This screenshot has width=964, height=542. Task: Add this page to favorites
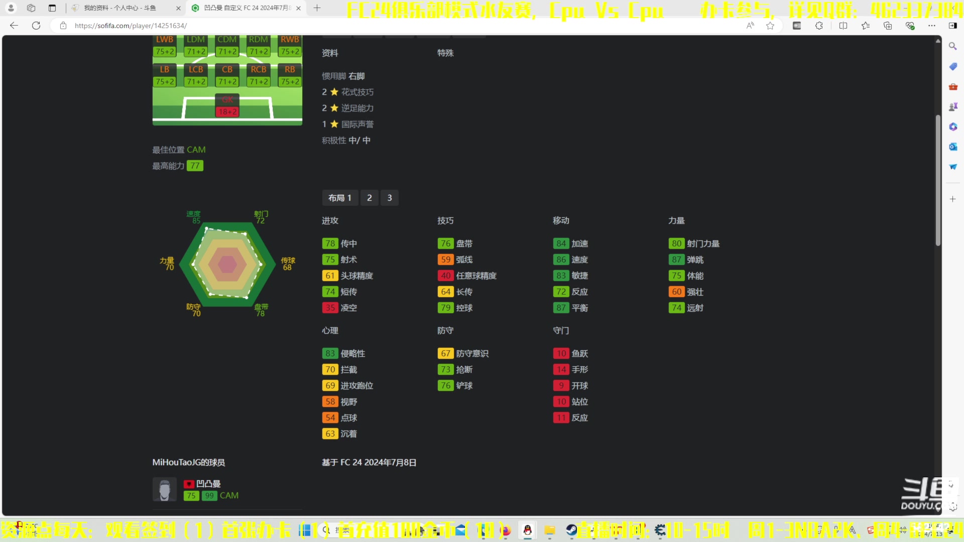click(770, 26)
